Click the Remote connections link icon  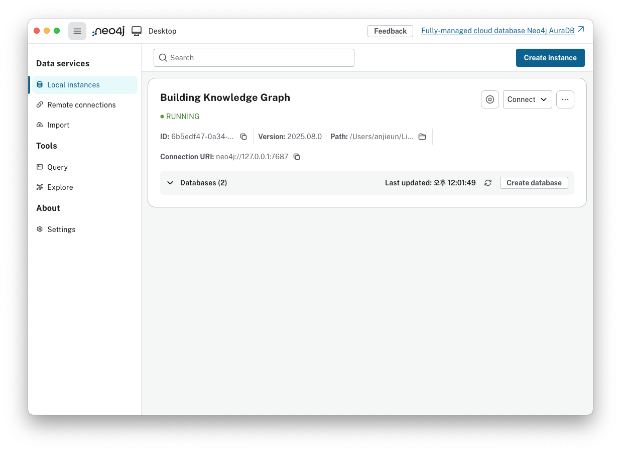(40, 105)
